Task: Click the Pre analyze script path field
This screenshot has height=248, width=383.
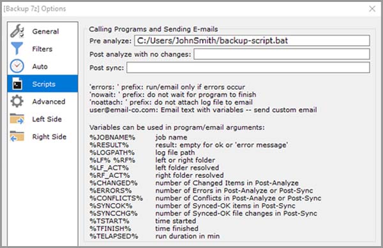Action: [x=252, y=40]
